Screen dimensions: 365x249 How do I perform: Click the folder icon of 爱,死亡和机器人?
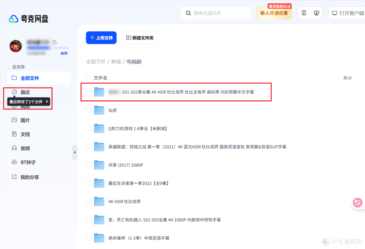[x=99, y=220]
